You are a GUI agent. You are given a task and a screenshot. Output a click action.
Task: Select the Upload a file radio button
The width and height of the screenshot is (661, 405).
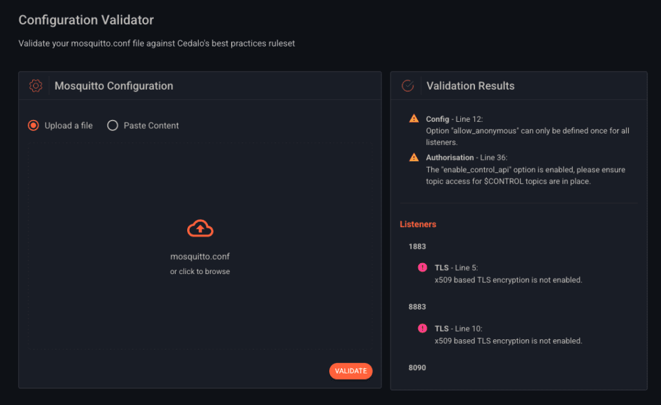[x=33, y=125]
